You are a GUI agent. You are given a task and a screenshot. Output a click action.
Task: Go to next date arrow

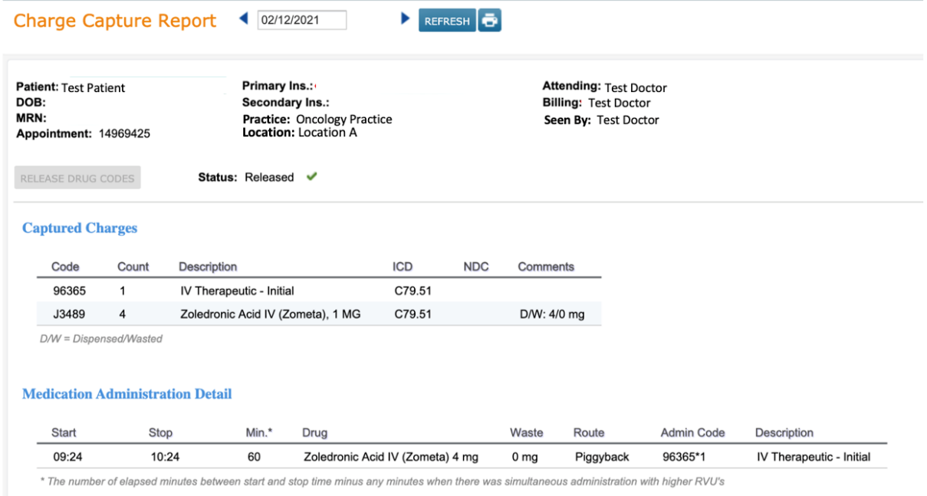[405, 18]
